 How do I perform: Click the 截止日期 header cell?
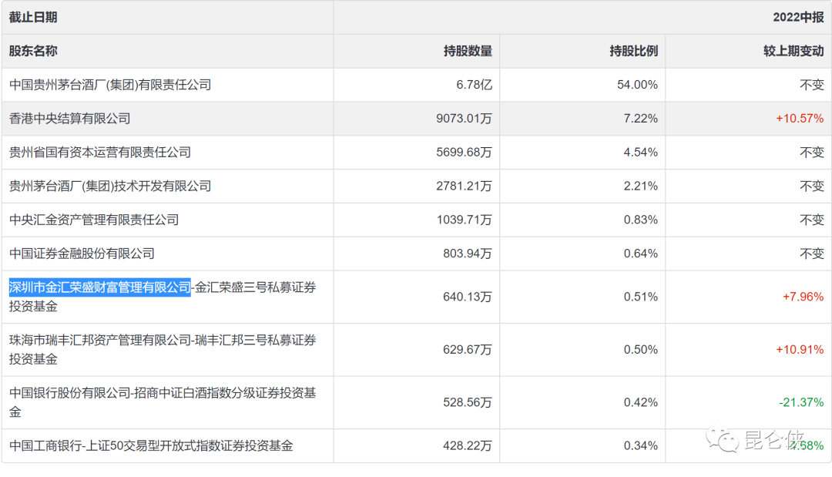(x=33, y=17)
